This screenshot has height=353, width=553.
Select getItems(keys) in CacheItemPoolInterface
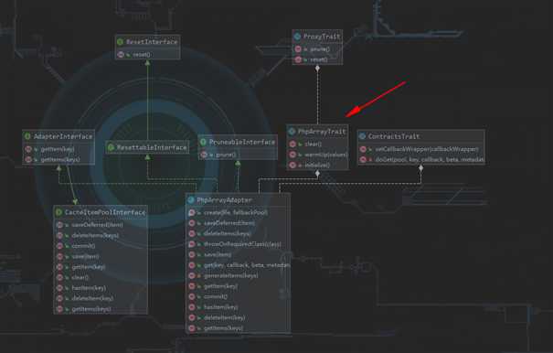coord(91,309)
